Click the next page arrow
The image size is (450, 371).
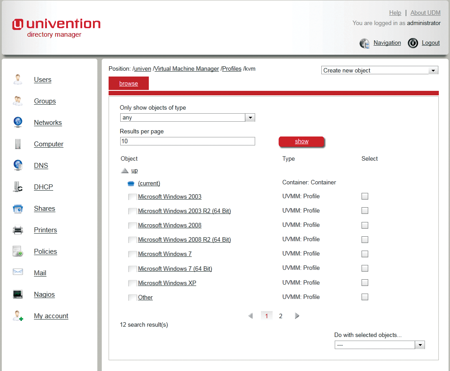297,316
